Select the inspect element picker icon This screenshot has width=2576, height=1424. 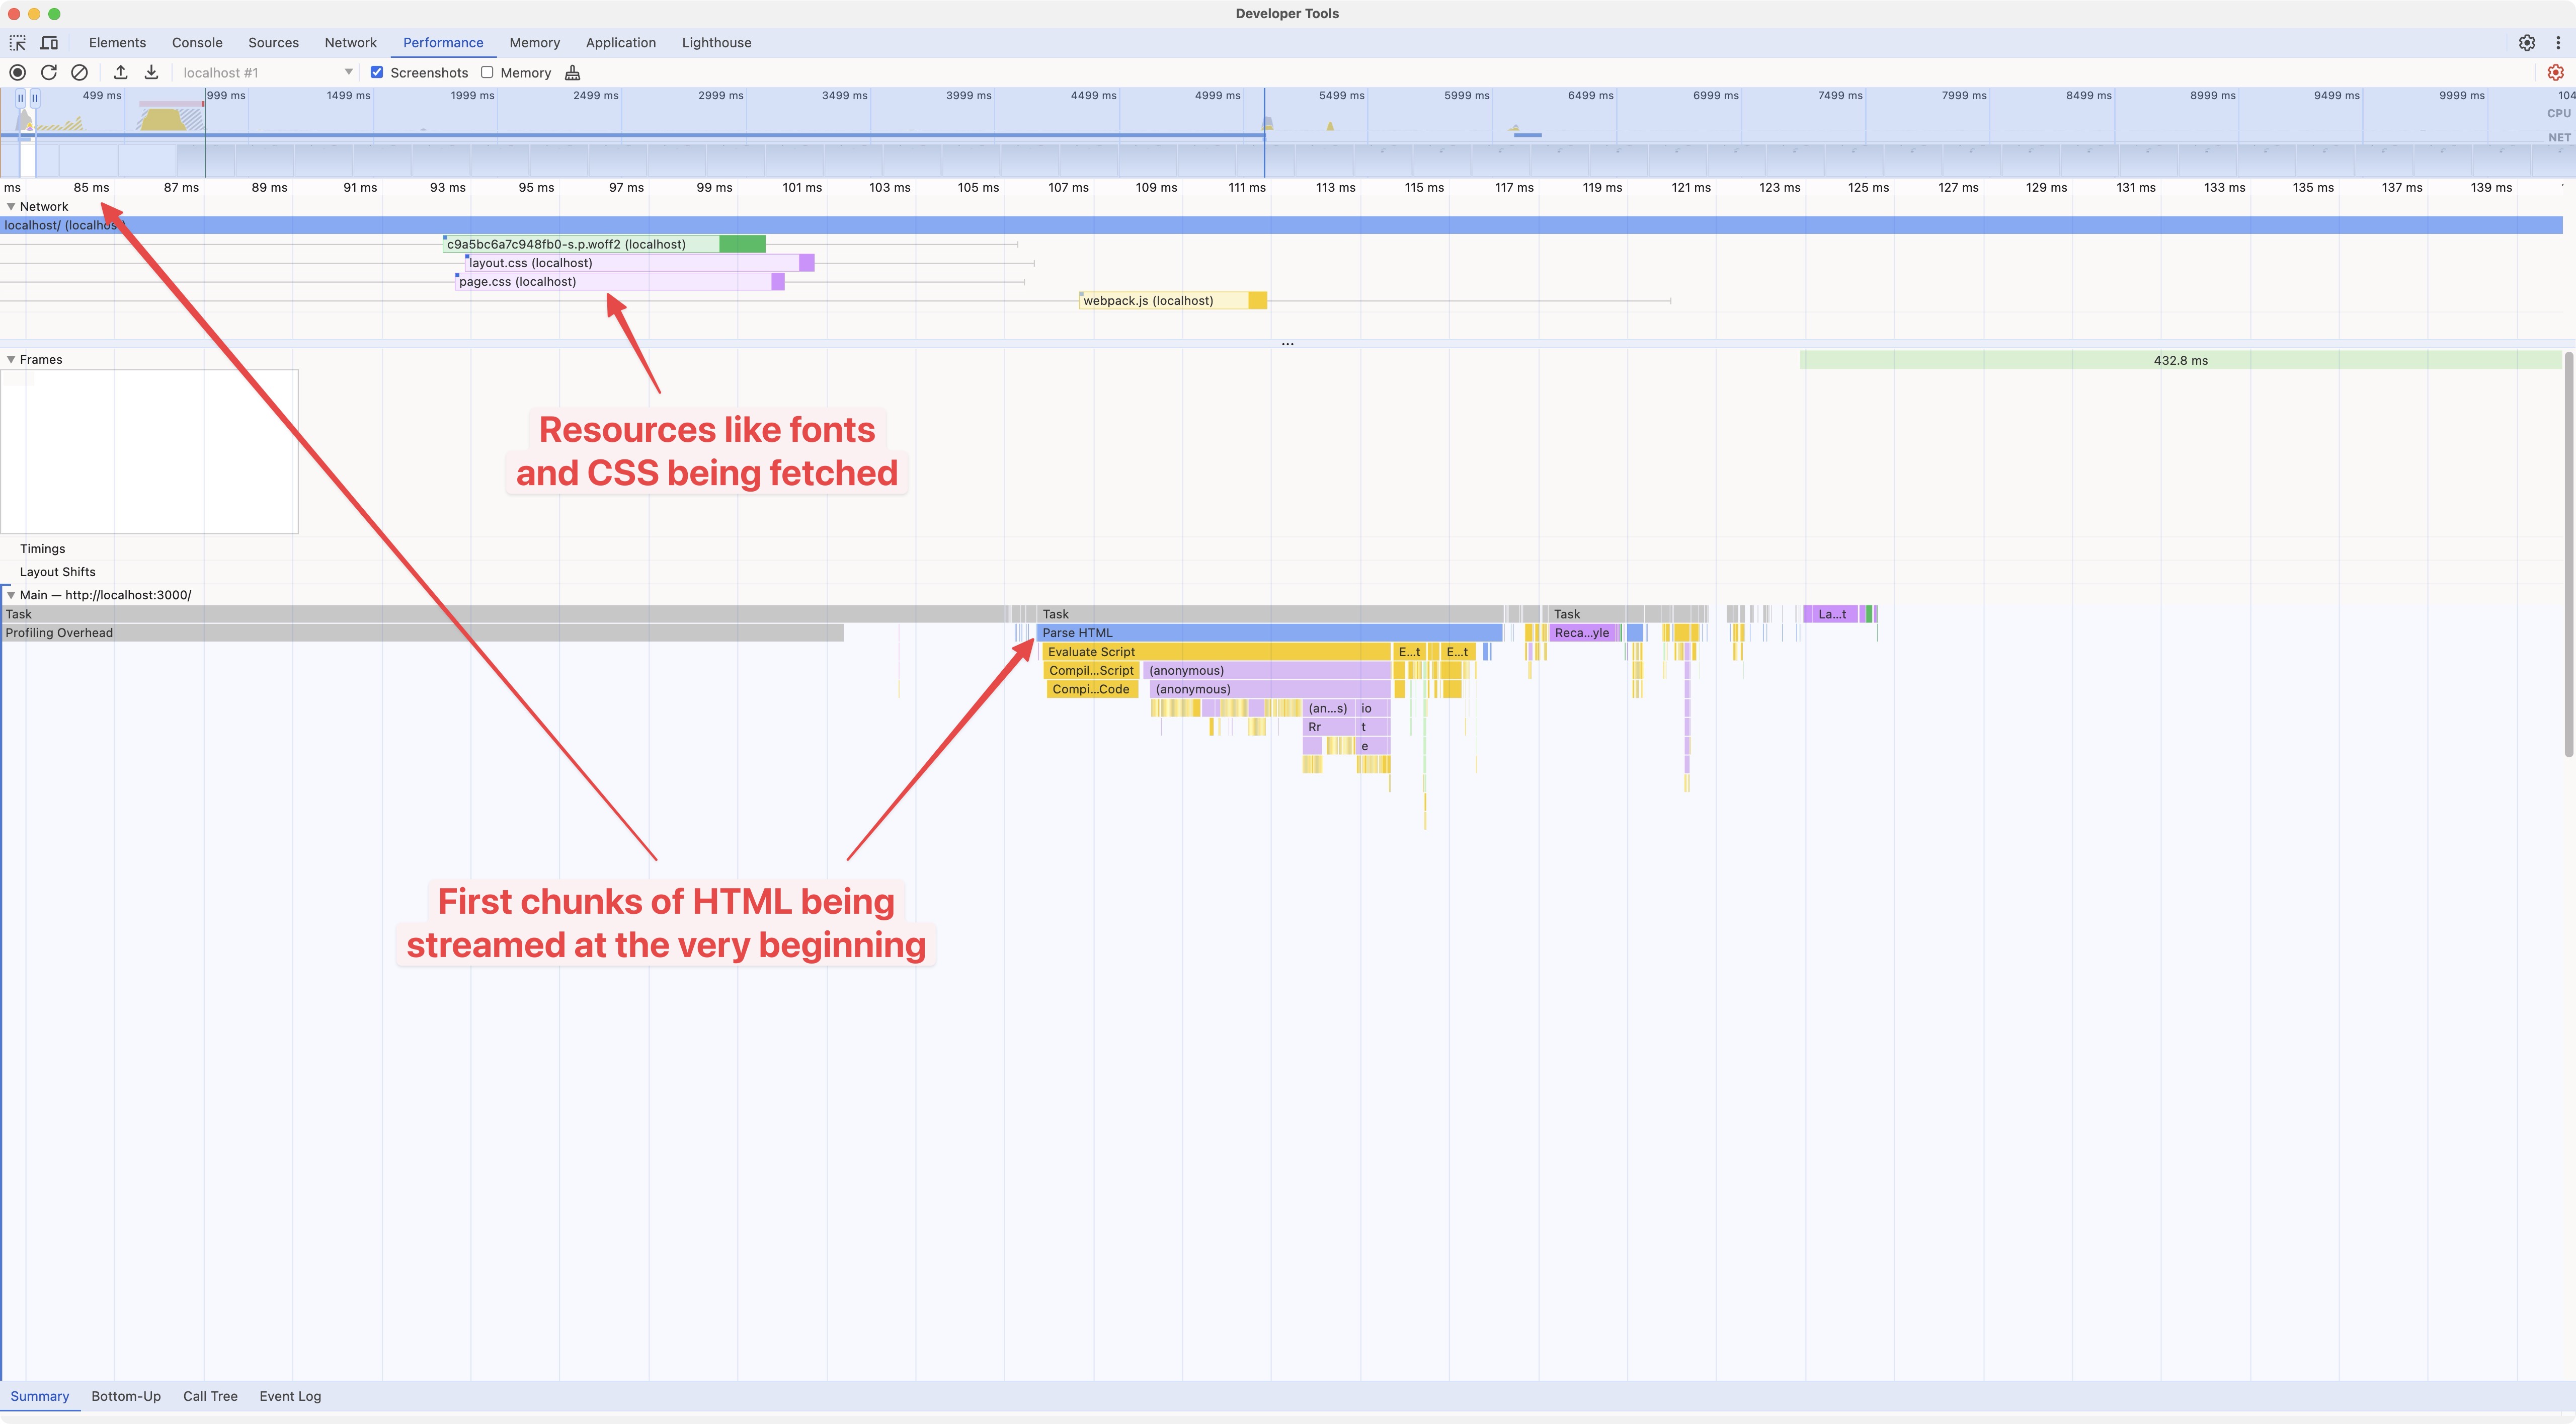click(18, 43)
